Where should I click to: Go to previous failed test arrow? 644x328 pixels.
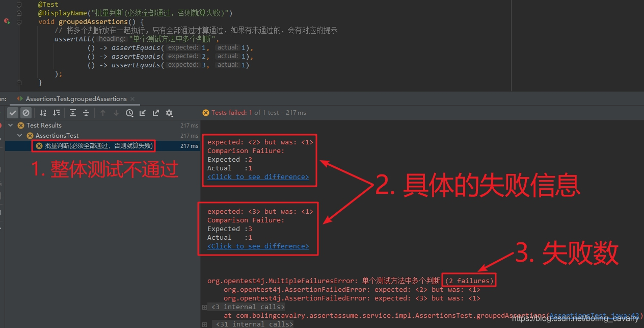103,113
